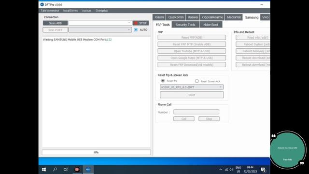
Task: Open the clock showing 09:44
Action: click(x=250, y=170)
